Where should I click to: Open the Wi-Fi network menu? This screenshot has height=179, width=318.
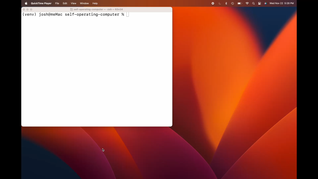(247, 4)
